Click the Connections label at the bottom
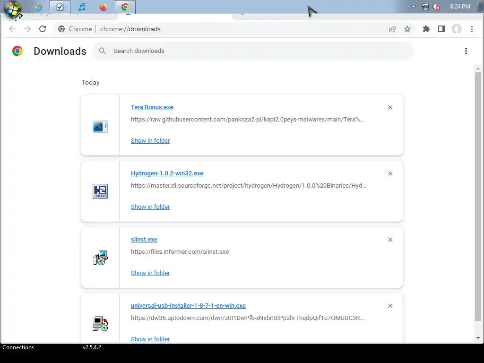This screenshot has width=484, height=363. click(x=18, y=347)
